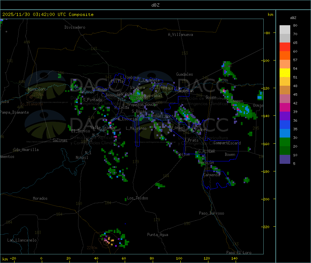Click the 0 km horizontal axis label
The height and width of the screenshot is (263, 311).
[41, 258]
